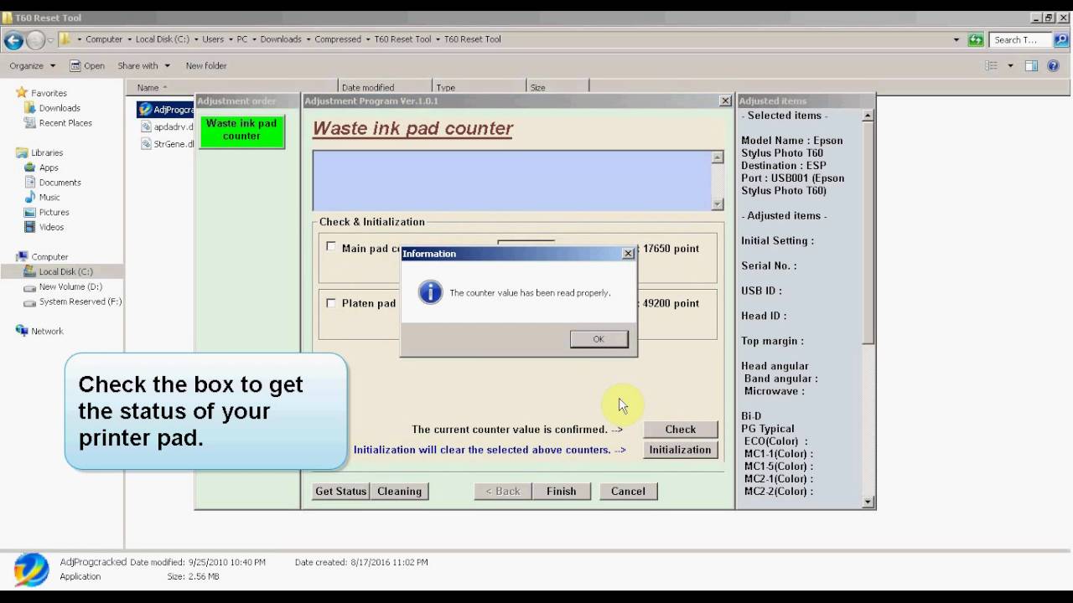1073x603 pixels.
Task: Close the Information dialog with X
Action: (x=628, y=254)
